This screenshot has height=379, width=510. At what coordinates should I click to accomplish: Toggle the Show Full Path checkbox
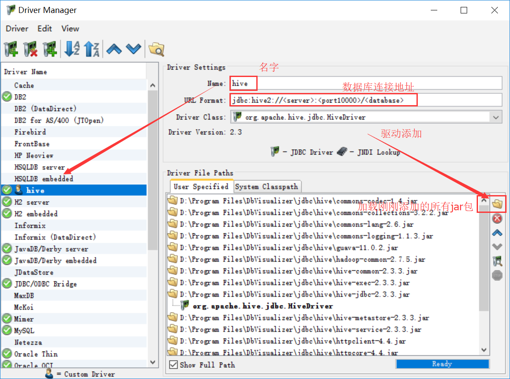coord(173,365)
